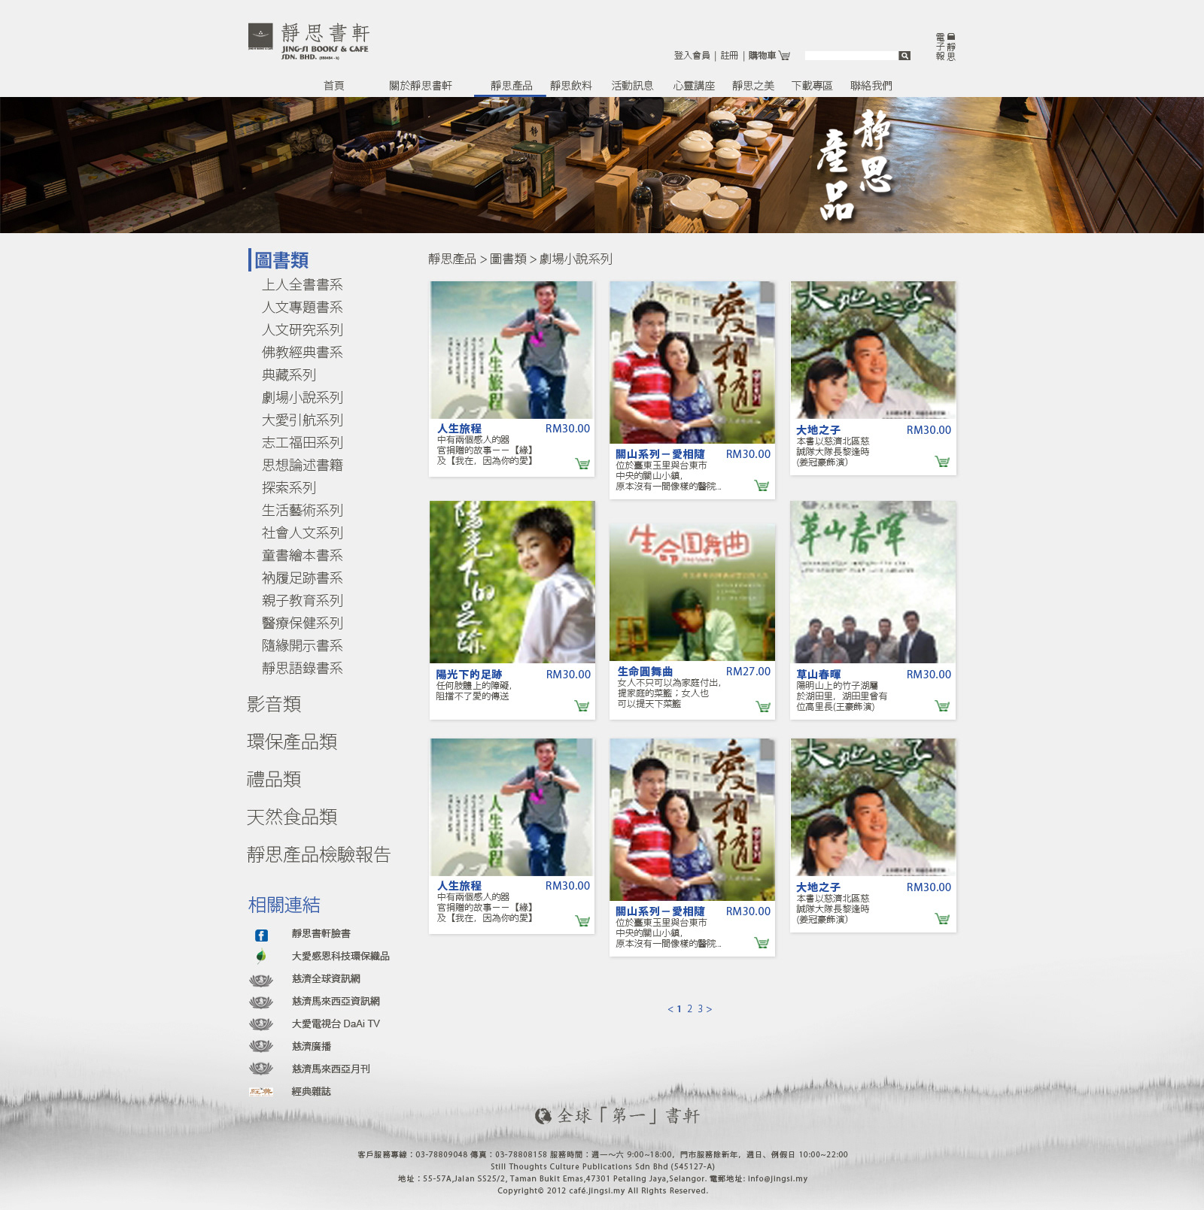Open the 生命圓舞曲 book cover
This screenshot has width=1204, height=1210.
692,593
